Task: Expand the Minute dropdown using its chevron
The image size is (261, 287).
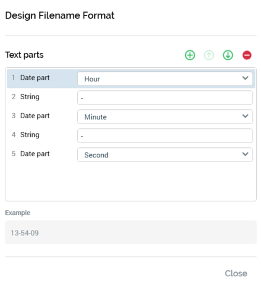Action: tap(245, 116)
